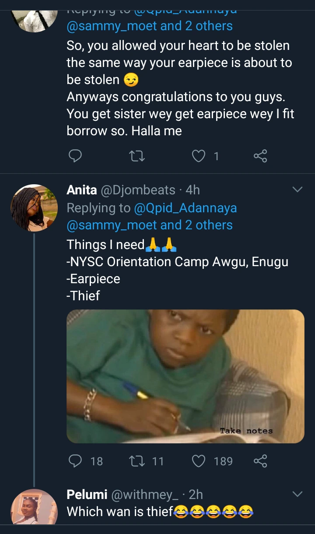Image resolution: width=315 pixels, height=534 pixels.
Task: Open the @Djombeats handle
Action: 138,190
